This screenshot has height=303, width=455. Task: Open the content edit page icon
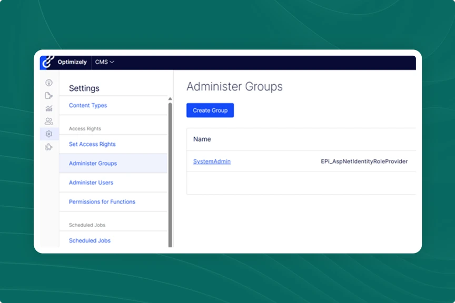[49, 96]
